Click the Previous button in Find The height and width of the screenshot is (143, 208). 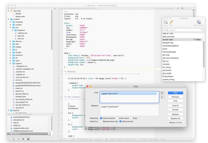point(175,97)
